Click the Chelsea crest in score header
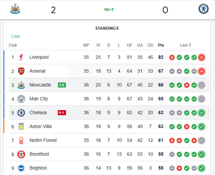The height and width of the screenshot is (175, 215). (204, 9)
